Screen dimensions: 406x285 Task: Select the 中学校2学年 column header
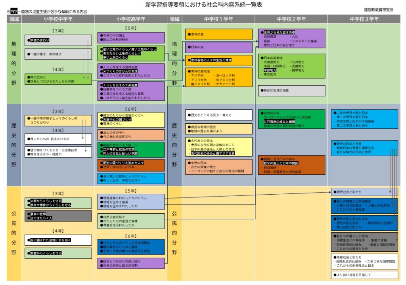pyautogui.click(x=291, y=19)
